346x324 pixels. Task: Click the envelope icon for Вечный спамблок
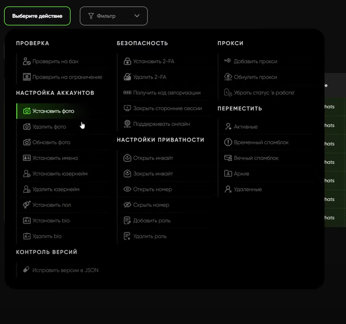[228, 158]
